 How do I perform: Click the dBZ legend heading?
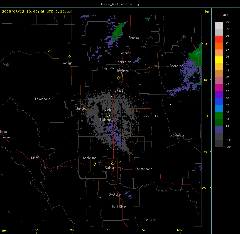[x=226, y=15]
